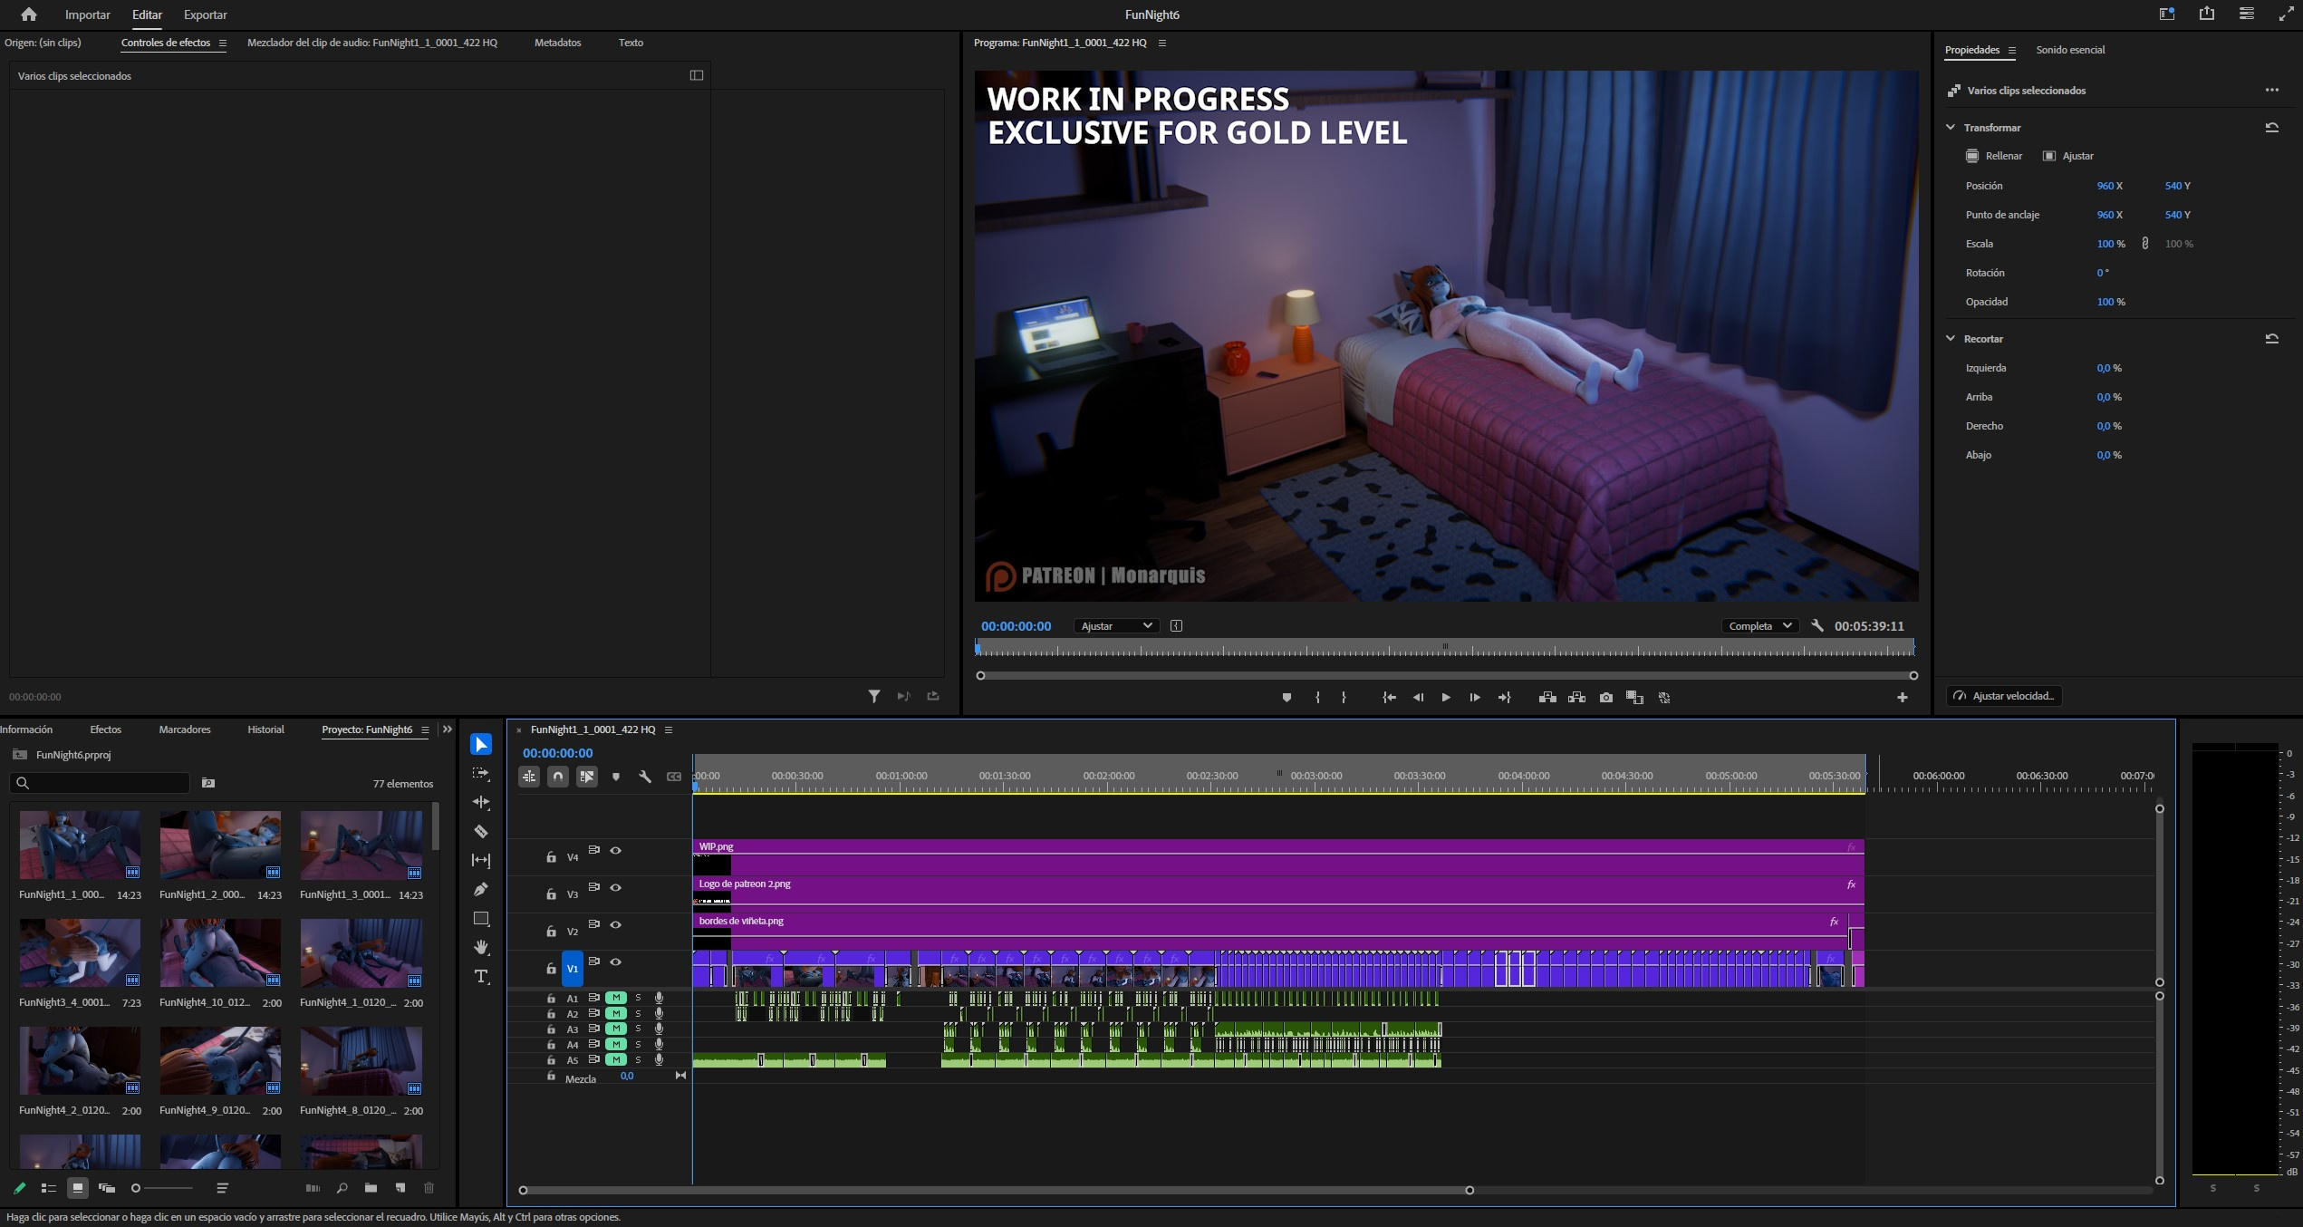Hide track V3 with eye icon

(616, 887)
